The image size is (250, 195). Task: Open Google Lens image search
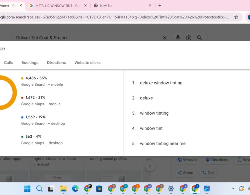[189, 38]
